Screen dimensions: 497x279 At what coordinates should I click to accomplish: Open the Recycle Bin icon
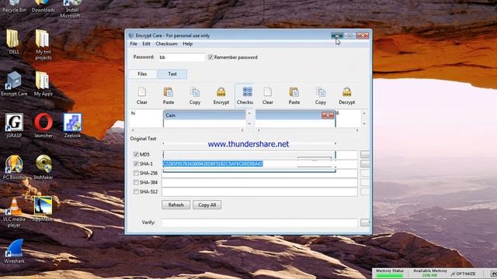coord(14,6)
